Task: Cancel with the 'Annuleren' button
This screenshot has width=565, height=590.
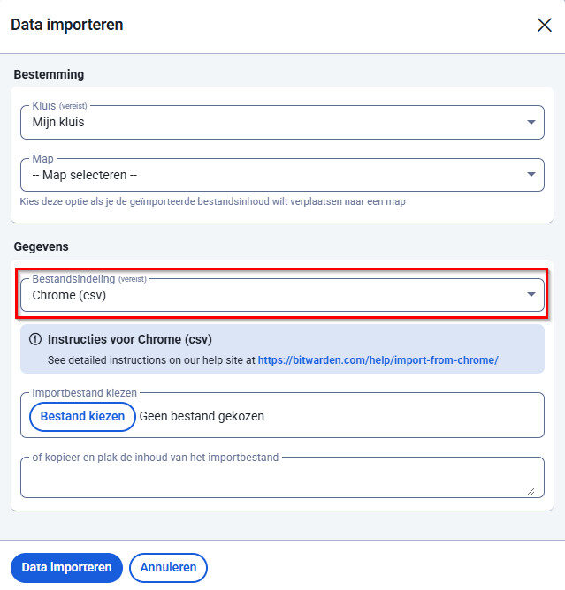Action: point(168,567)
